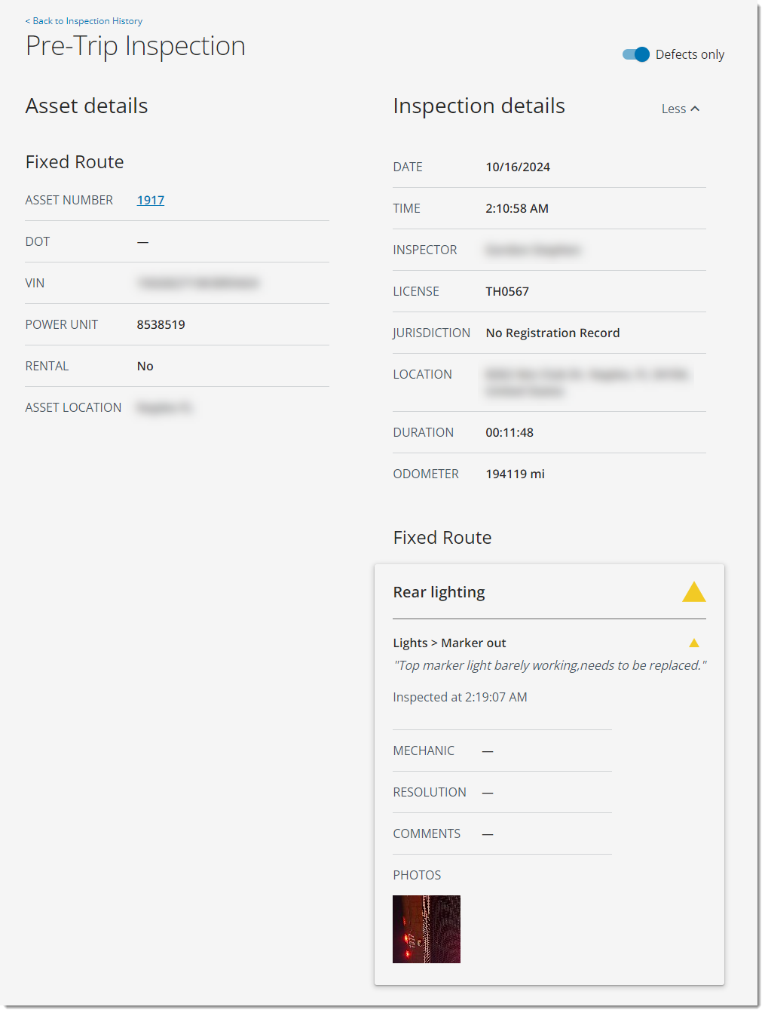Click the license value TH0567
The height and width of the screenshot is (1013, 765).
507,291
